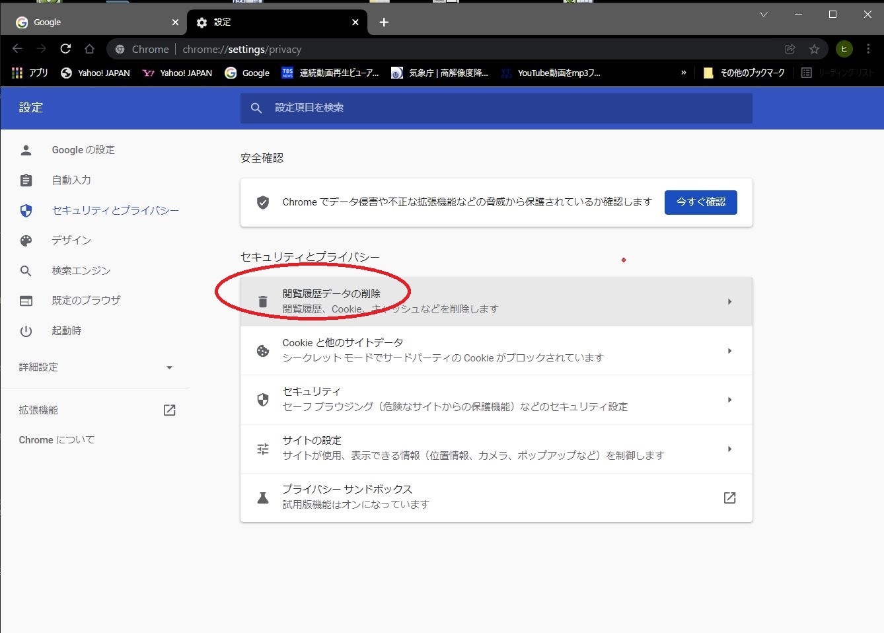Viewport: 884px width, 633px height.
Task: Open サイトの設定 row
Action: 496,449
